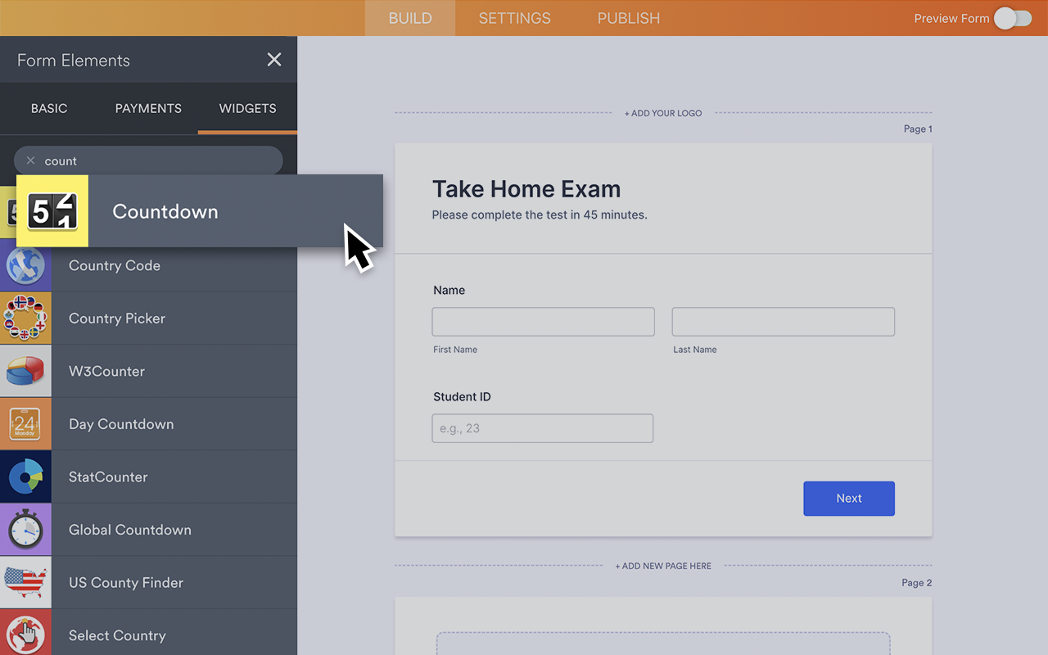1048x655 pixels.
Task: Select the Countdown widget icon
Action: click(x=52, y=210)
